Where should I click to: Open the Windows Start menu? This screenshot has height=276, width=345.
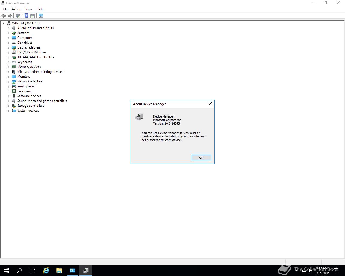[x=6, y=271]
